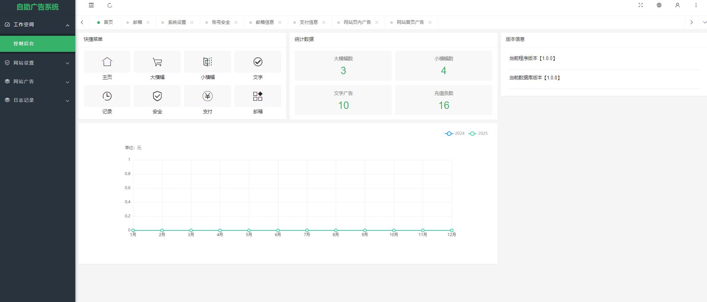This screenshot has height=302, width=707.
Task: Switch to the 邮箱信息 tab
Action: (265, 22)
